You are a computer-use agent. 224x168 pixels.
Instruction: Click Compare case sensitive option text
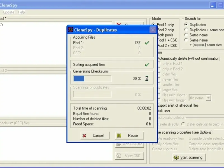[x=206, y=144]
